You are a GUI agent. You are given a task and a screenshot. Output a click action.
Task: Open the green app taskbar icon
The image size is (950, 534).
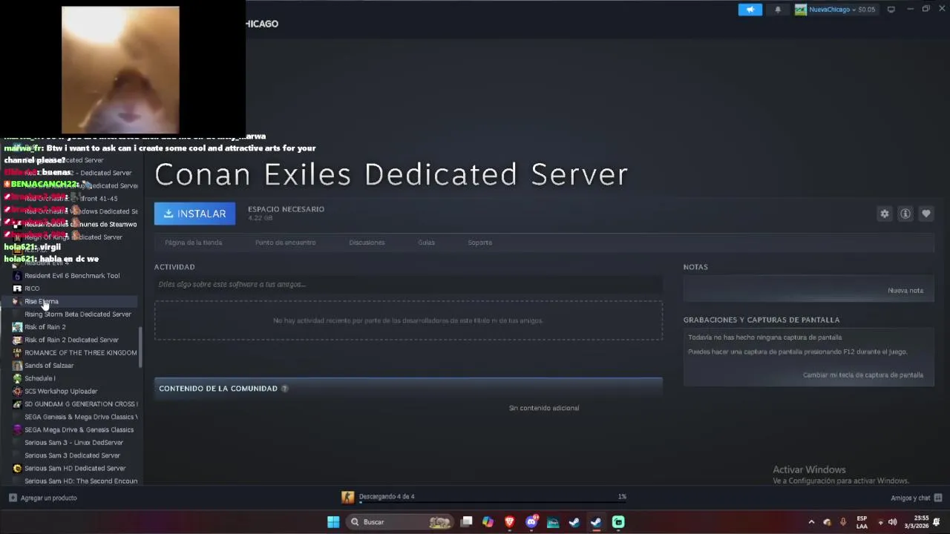click(618, 522)
